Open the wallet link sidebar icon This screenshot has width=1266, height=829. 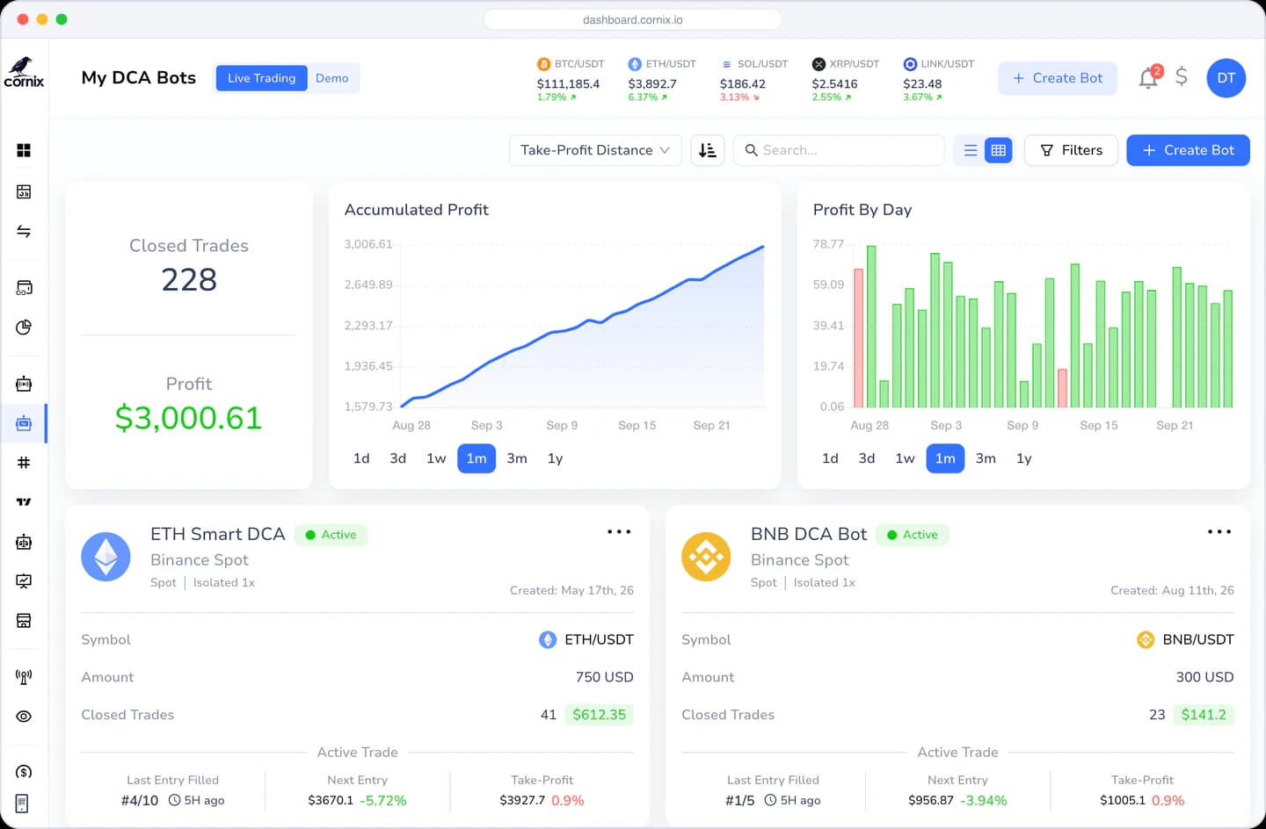(24, 287)
